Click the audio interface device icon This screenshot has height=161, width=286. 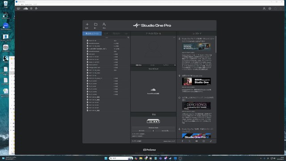[153, 121]
